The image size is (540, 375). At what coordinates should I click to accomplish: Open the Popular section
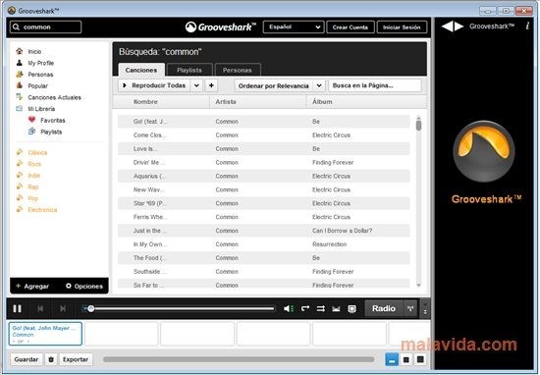(37, 85)
